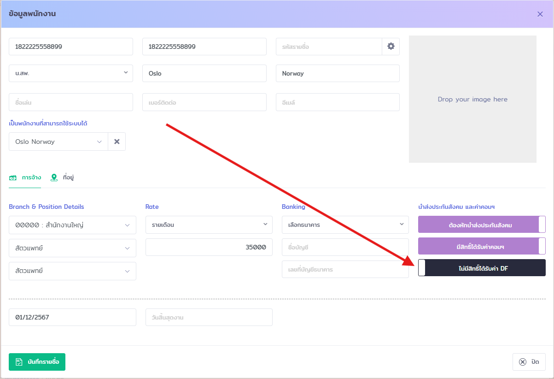
Task: Click the start date field 01/12/2567
Action: (72, 317)
